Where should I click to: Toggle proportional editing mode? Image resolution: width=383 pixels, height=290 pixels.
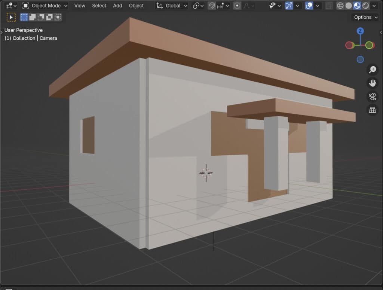(237, 6)
